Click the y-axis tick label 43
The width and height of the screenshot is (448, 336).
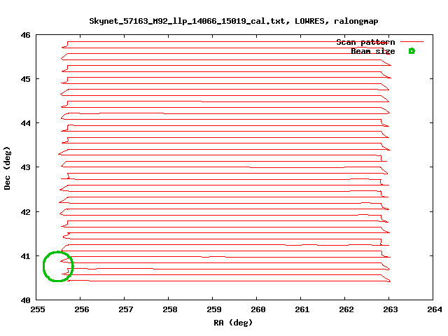coord(25,167)
